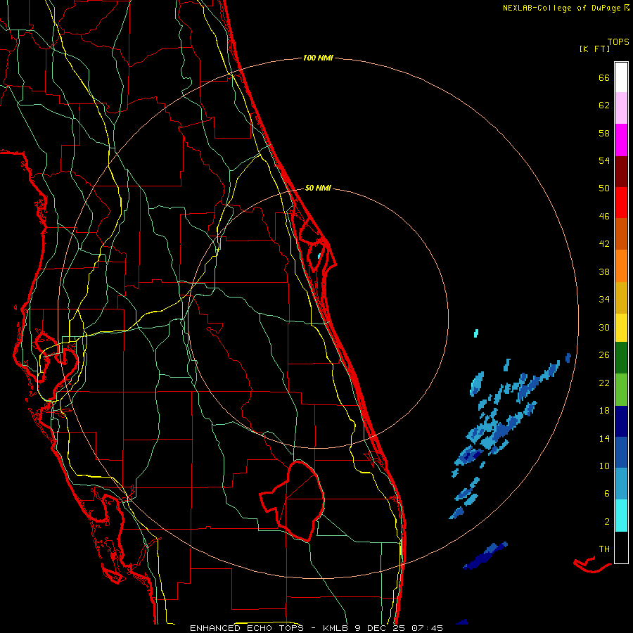This screenshot has width=633, height=633.
Task: Click the magenta 58 kft legend swatch
Action: pyautogui.click(x=621, y=140)
